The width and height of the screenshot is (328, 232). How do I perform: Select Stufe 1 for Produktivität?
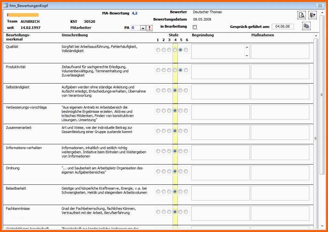point(158,70)
